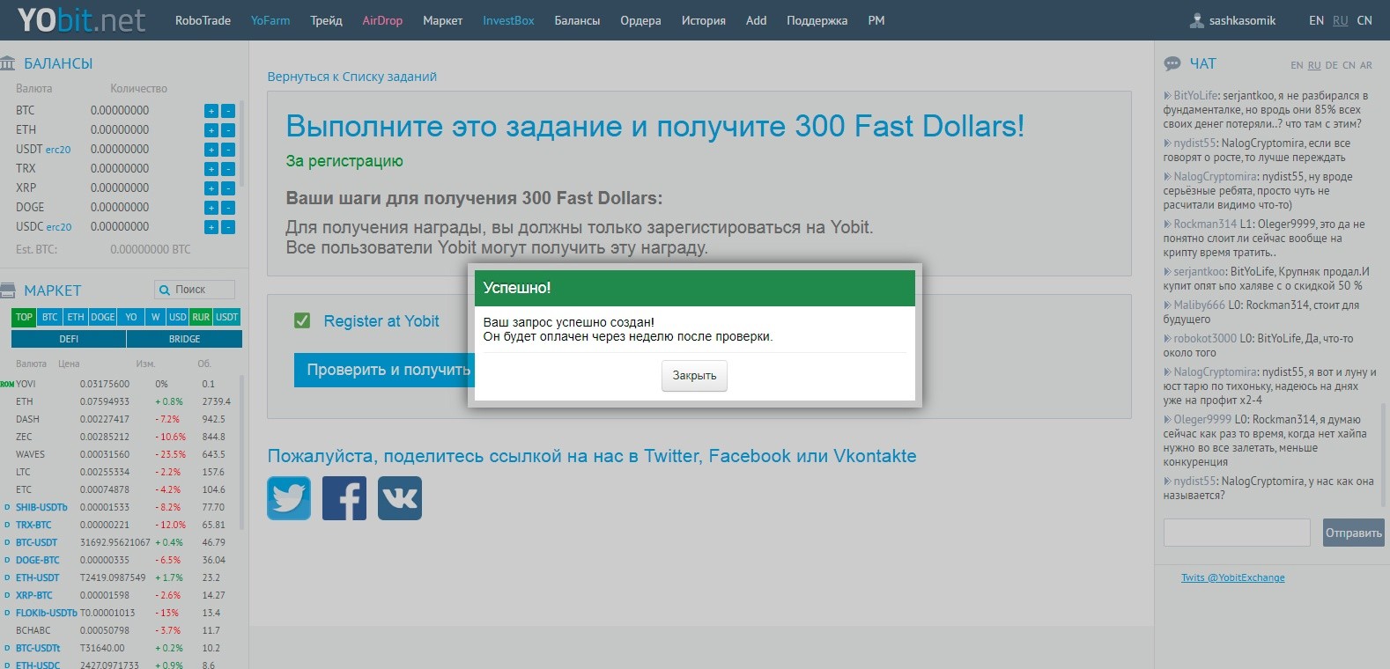Select the BTC market filter tab
Screen dimensions: 1390x669
tap(49, 317)
